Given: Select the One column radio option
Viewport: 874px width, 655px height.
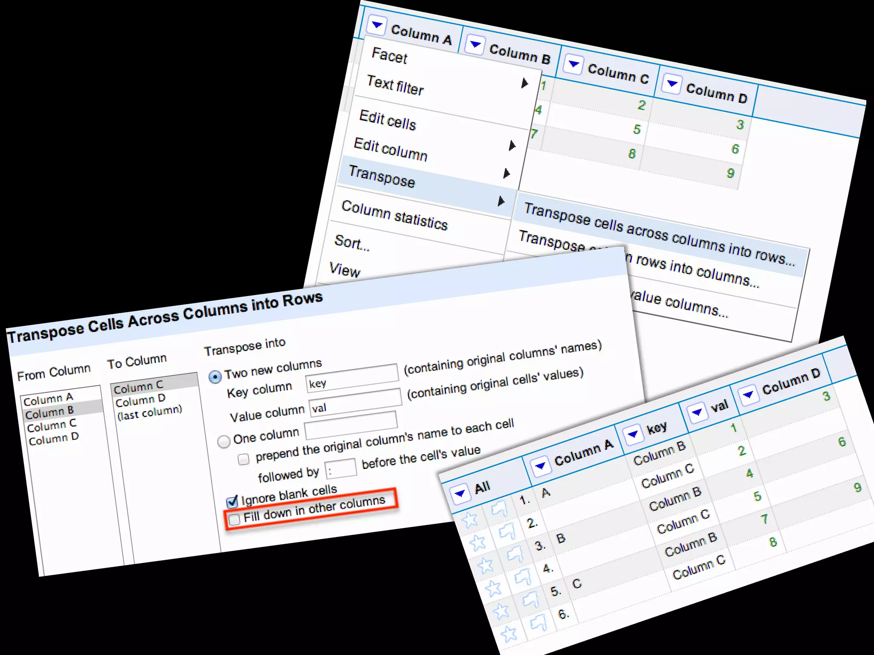Looking at the screenshot, I should click(x=224, y=441).
